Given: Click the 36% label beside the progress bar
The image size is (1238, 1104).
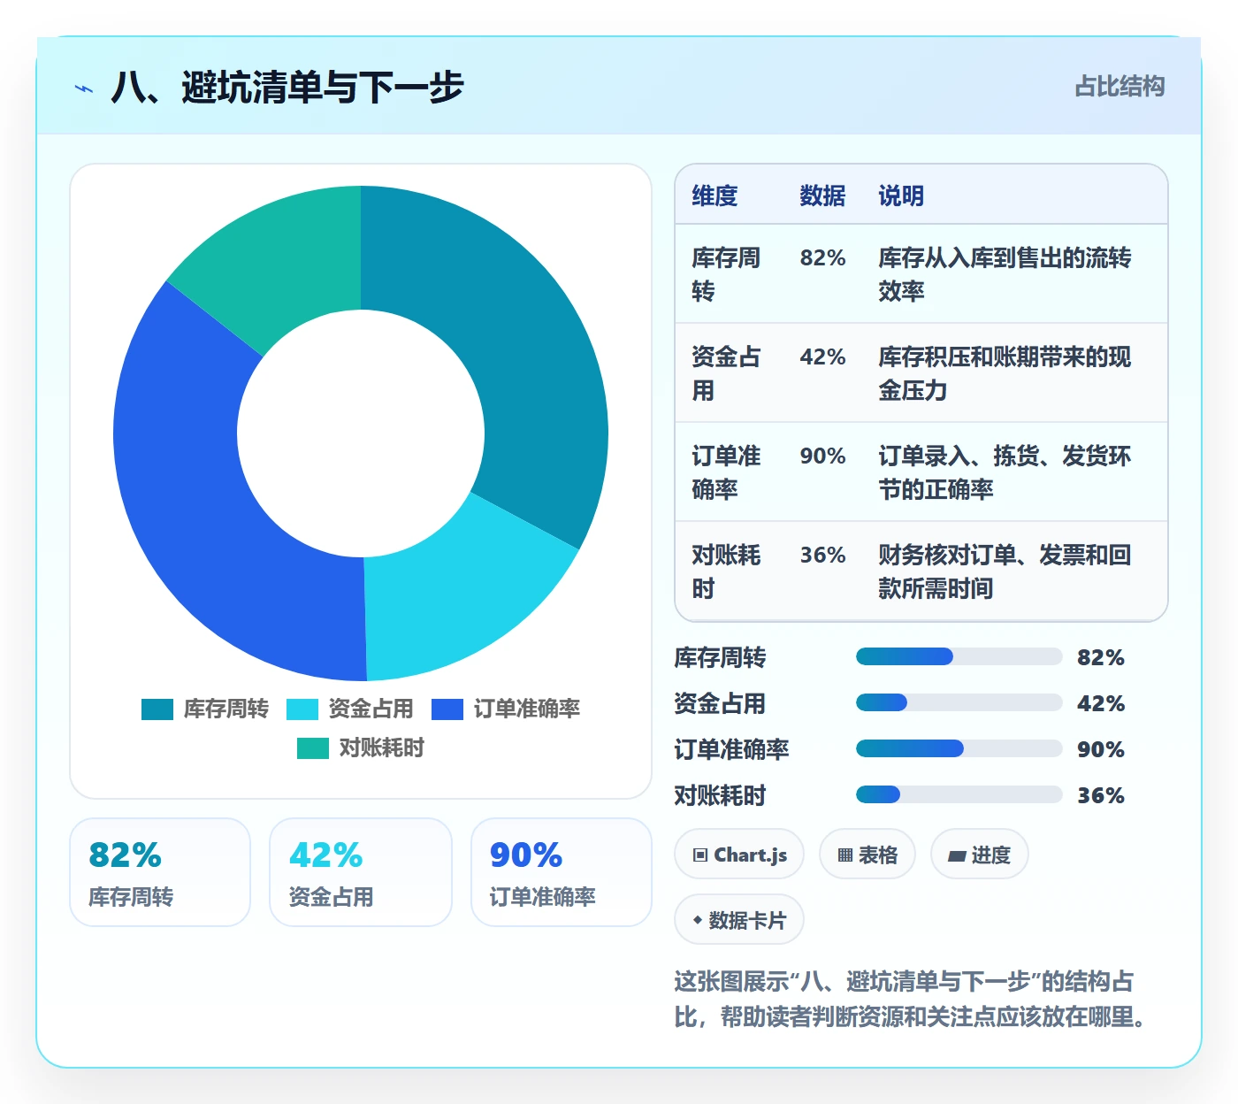Looking at the screenshot, I should [1101, 795].
